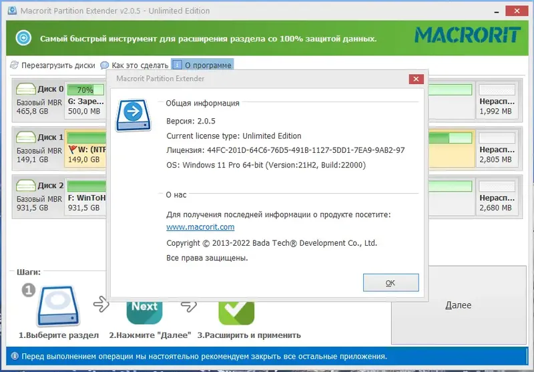Screen dimensions: 534x372
Task: Click the reload disks icon
Action: coord(14,65)
